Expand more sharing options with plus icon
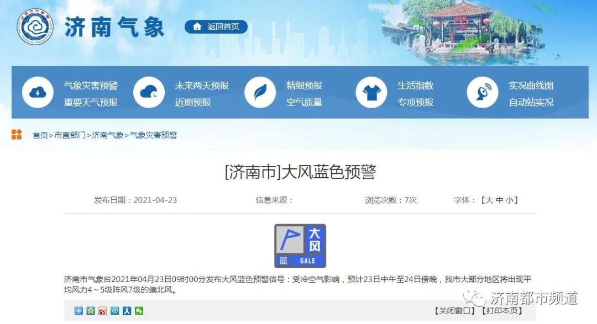Screen dimensions: 597x324 pos(78,311)
